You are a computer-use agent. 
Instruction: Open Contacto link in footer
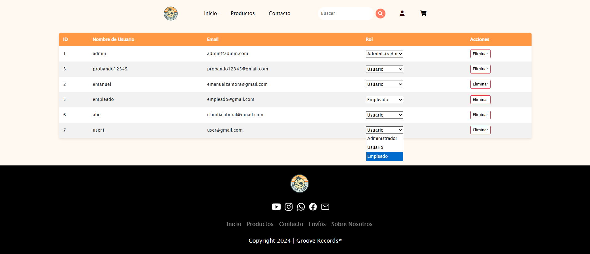(x=291, y=224)
